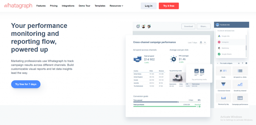
Task: Click the camera thumbnail in top media
Action: pyautogui.click(x=178, y=77)
